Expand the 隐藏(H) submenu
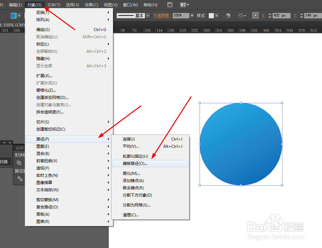 [69, 59]
